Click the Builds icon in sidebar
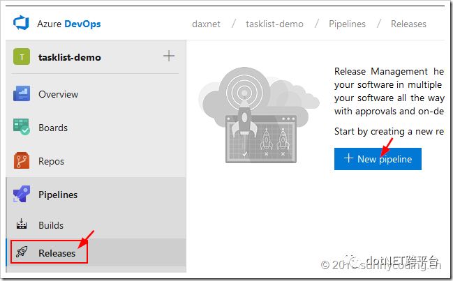453x281 pixels. click(22, 224)
